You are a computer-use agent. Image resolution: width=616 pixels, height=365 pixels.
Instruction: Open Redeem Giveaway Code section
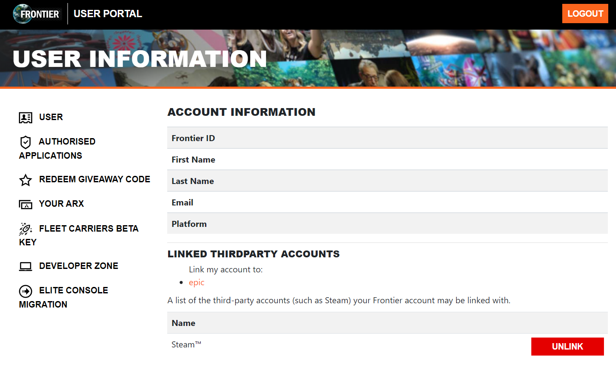click(95, 179)
